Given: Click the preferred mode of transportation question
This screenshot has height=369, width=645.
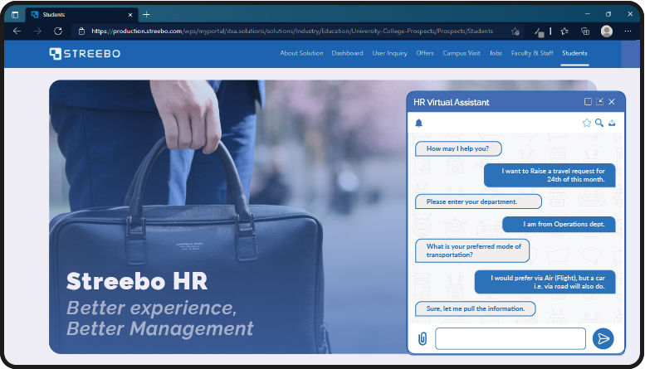Looking at the screenshot, I should click(x=472, y=250).
